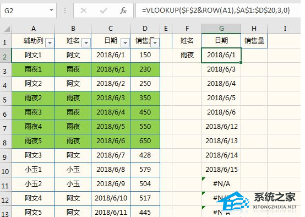The height and width of the screenshot is (217, 305).
Task: Select column B header
Action: point(73,29)
